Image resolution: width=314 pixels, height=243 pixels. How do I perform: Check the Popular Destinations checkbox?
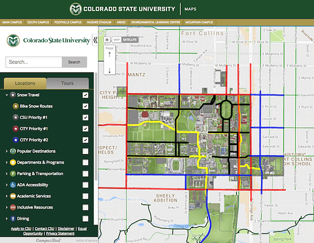coord(85,151)
